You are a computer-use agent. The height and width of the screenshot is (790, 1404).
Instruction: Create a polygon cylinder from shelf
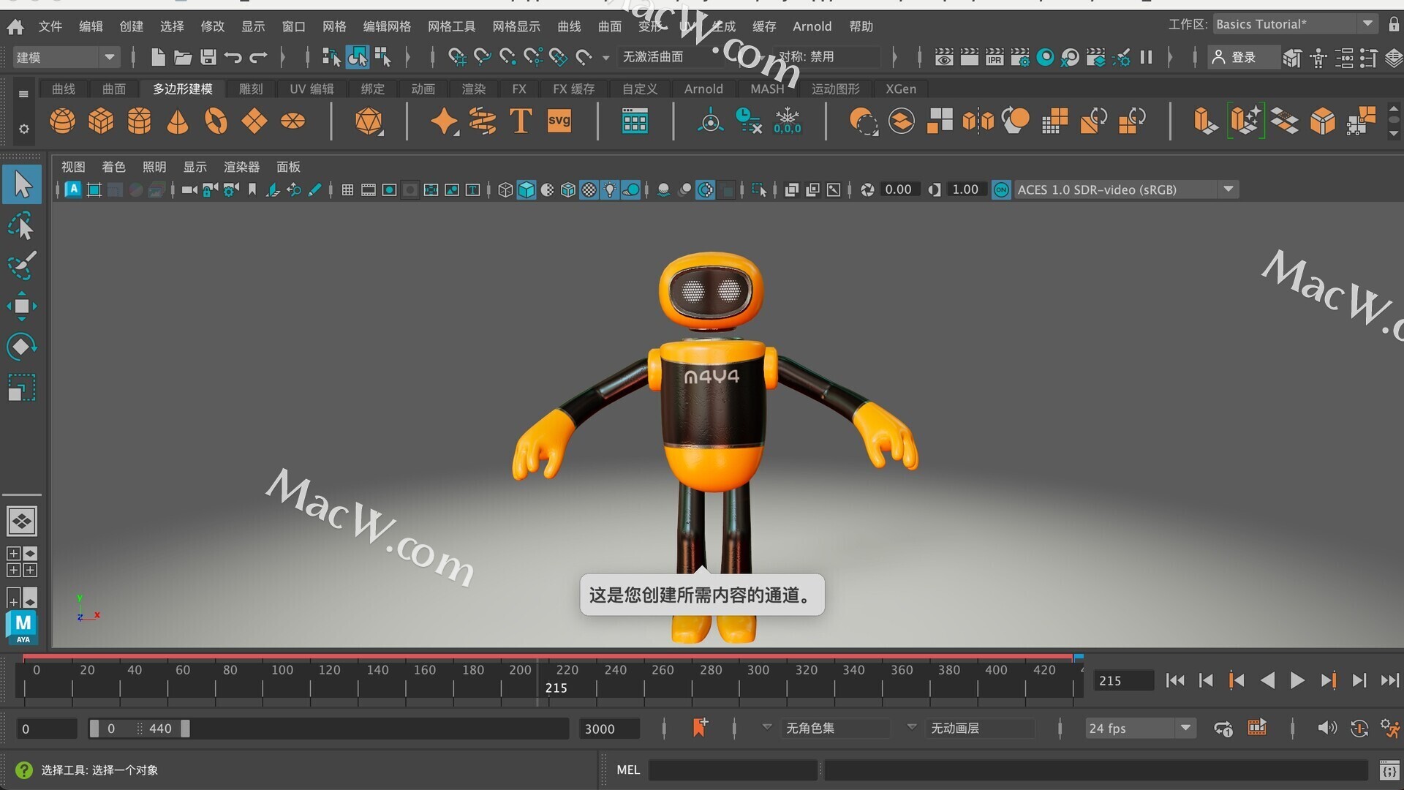click(x=139, y=121)
